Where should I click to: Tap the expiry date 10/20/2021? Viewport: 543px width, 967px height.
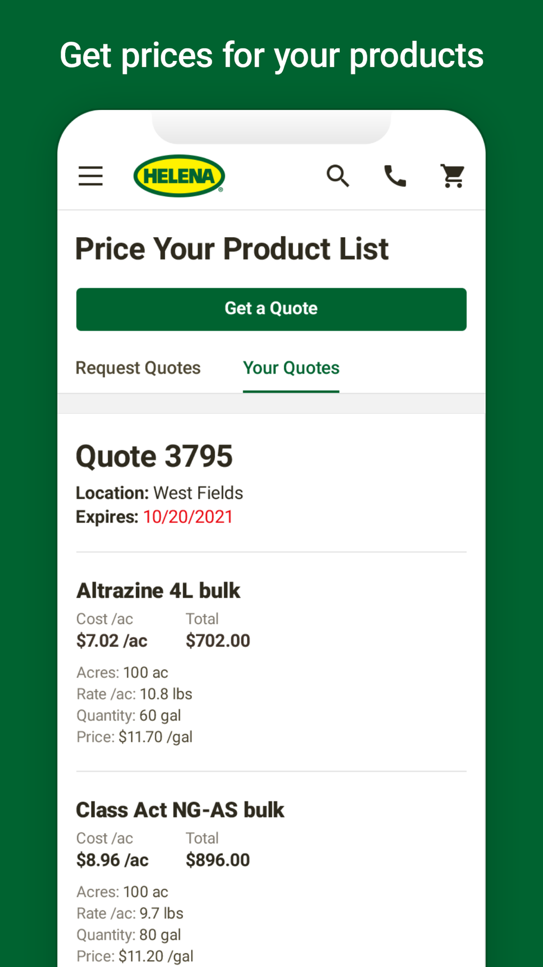[188, 517]
